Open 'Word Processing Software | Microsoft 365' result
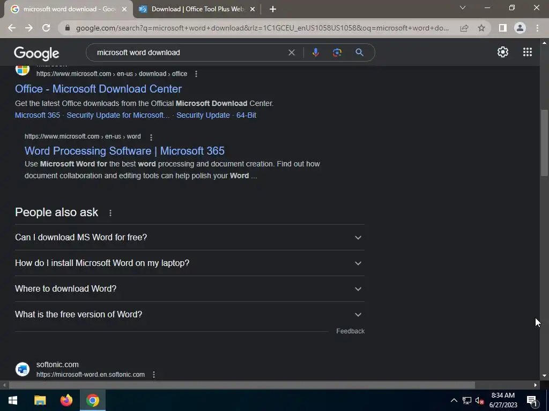Viewport: 549px width, 411px height. [124, 151]
